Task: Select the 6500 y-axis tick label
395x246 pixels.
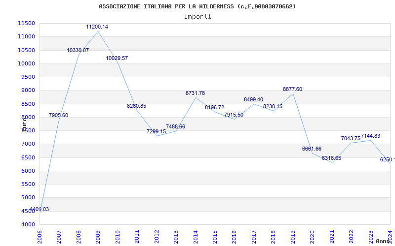Action: coord(28,157)
